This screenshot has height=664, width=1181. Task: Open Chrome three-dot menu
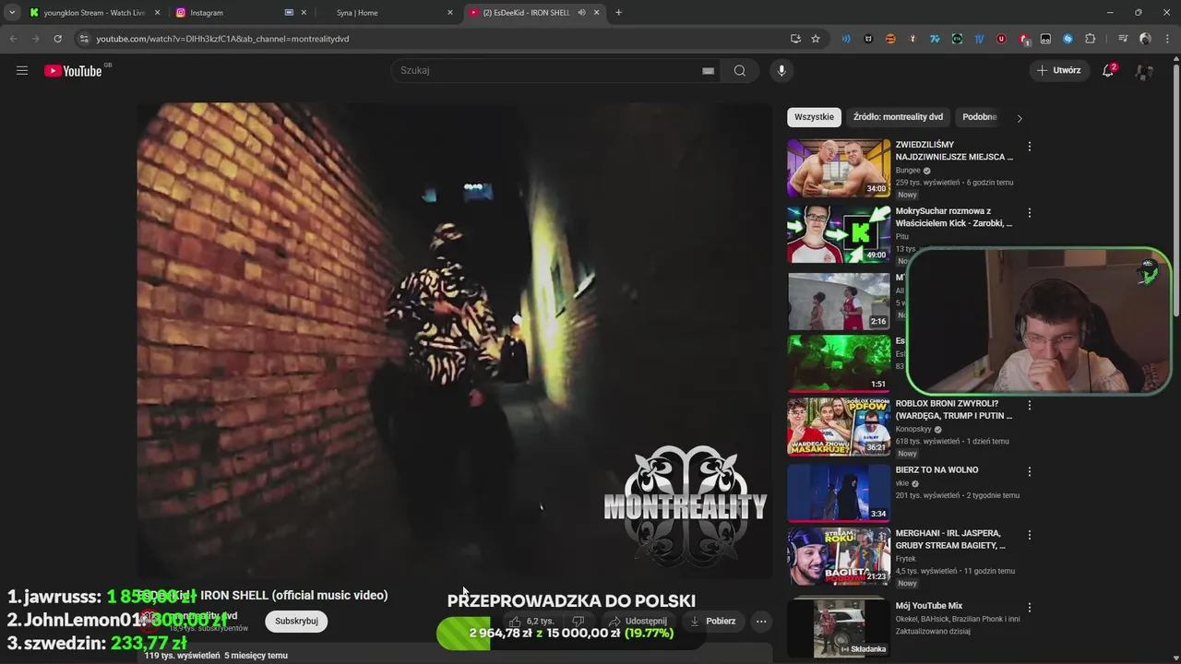pyautogui.click(x=1167, y=39)
